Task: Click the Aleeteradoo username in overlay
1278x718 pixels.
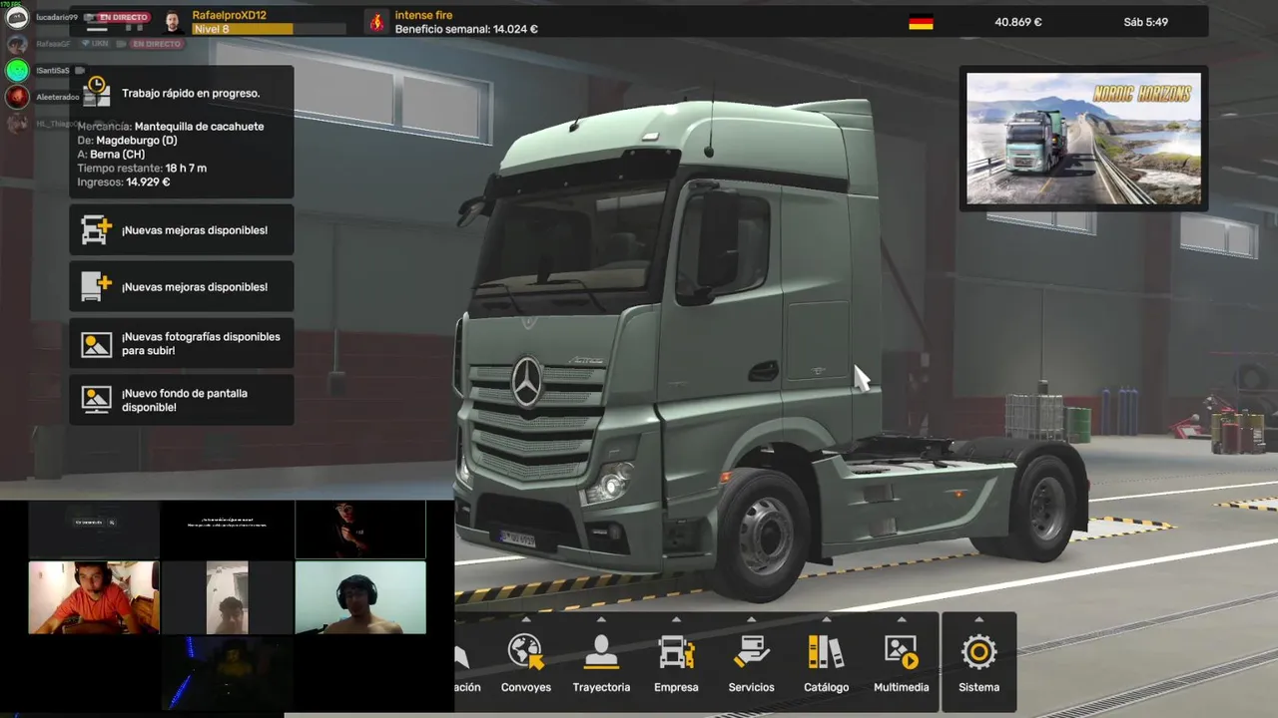Action: click(58, 98)
